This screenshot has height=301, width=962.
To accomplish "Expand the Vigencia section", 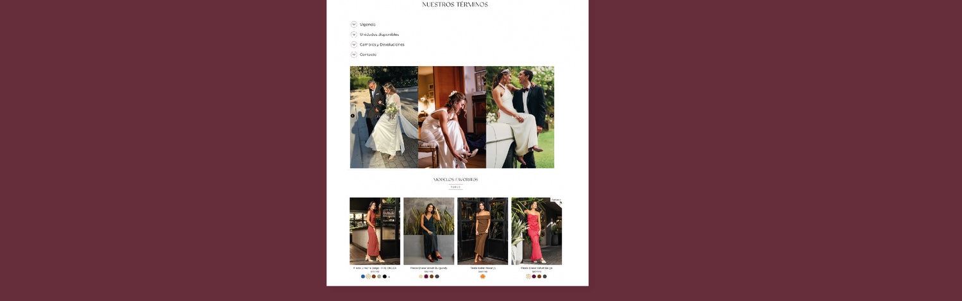I will [354, 24].
